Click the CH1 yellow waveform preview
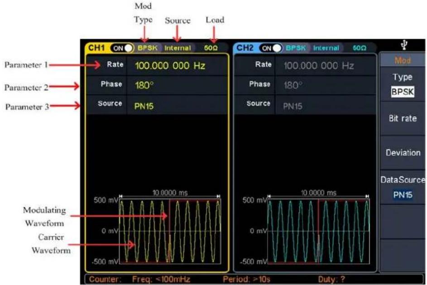The image size is (427, 285). click(170, 232)
